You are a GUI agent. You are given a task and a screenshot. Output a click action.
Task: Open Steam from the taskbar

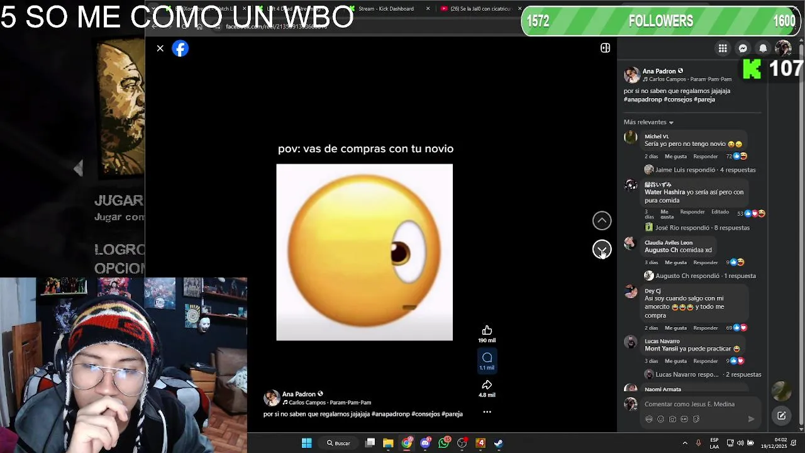tap(499, 443)
